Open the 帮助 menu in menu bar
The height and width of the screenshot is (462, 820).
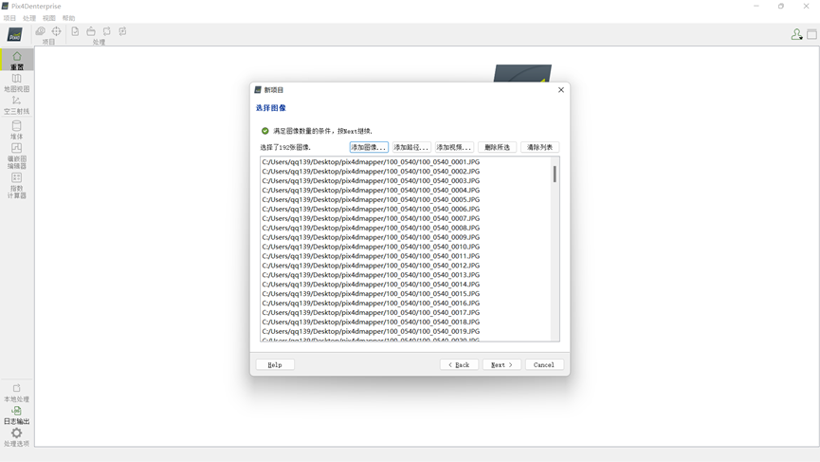pos(68,18)
